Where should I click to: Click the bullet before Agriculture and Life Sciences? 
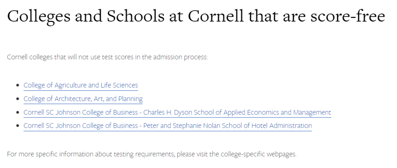click(18, 85)
